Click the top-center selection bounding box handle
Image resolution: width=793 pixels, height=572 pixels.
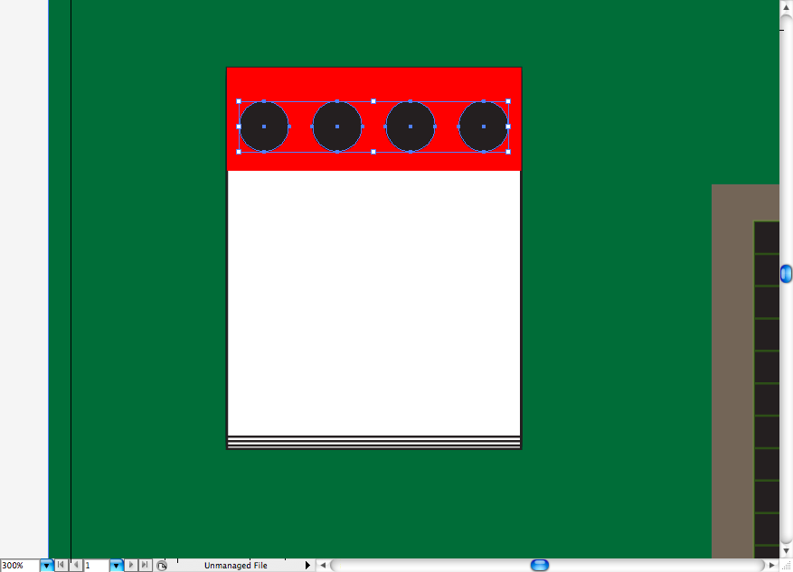(x=373, y=101)
